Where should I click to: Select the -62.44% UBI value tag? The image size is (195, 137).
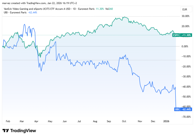point(186,109)
